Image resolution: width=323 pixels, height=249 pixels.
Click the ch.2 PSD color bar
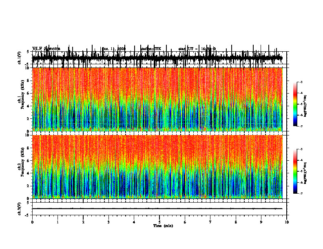[x=295, y=171]
